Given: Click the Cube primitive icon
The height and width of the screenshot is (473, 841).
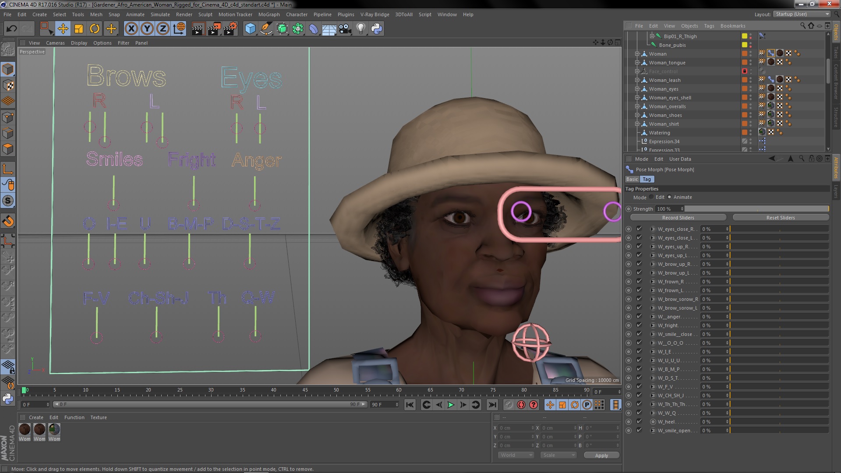Looking at the screenshot, I should coord(250,29).
